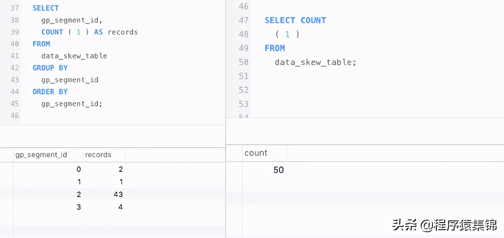The image size is (504, 238).
Task: Click the records cell for segment 0
Action: [104, 169]
